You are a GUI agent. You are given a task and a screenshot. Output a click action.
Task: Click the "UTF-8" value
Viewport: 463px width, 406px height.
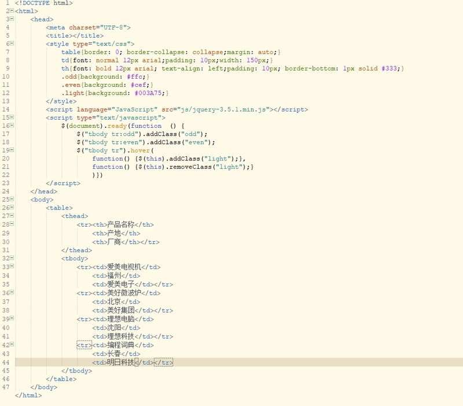tap(113, 27)
